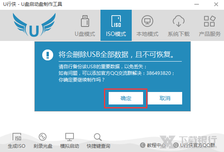Open 快捷键查询 magnifier tool
224x152 pixels.
point(98,141)
